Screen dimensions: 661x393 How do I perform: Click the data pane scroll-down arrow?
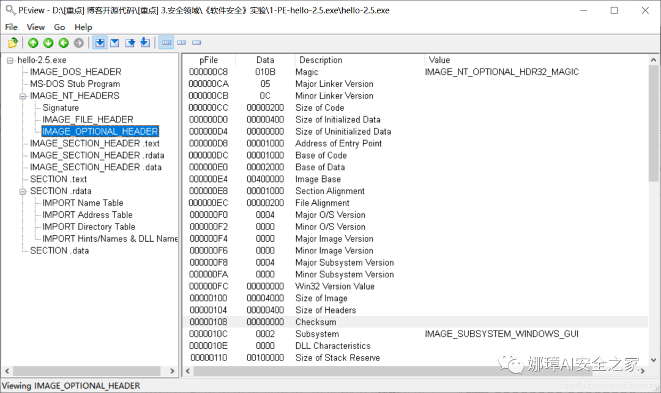point(654,360)
